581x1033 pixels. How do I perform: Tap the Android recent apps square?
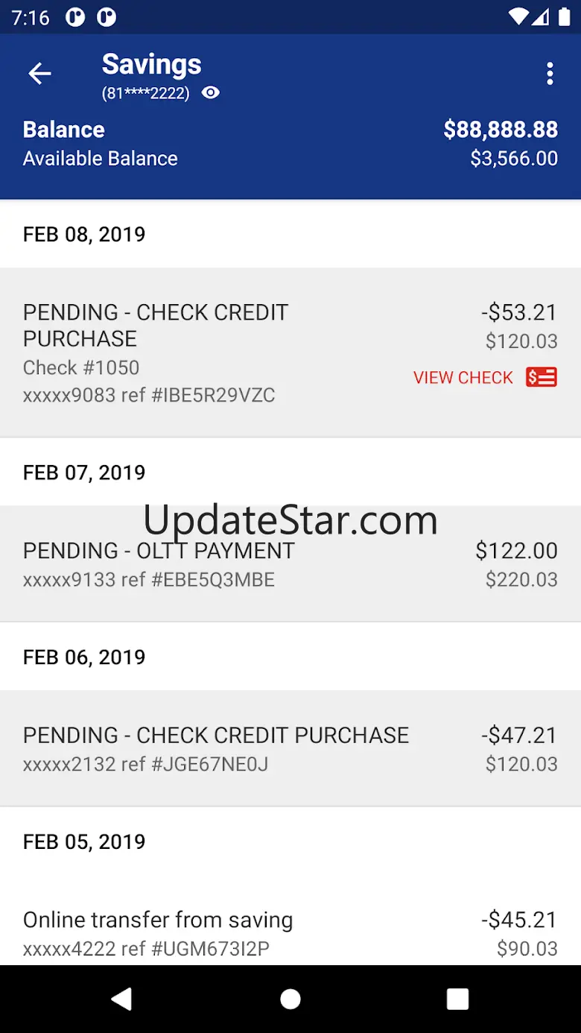pos(457,999)
